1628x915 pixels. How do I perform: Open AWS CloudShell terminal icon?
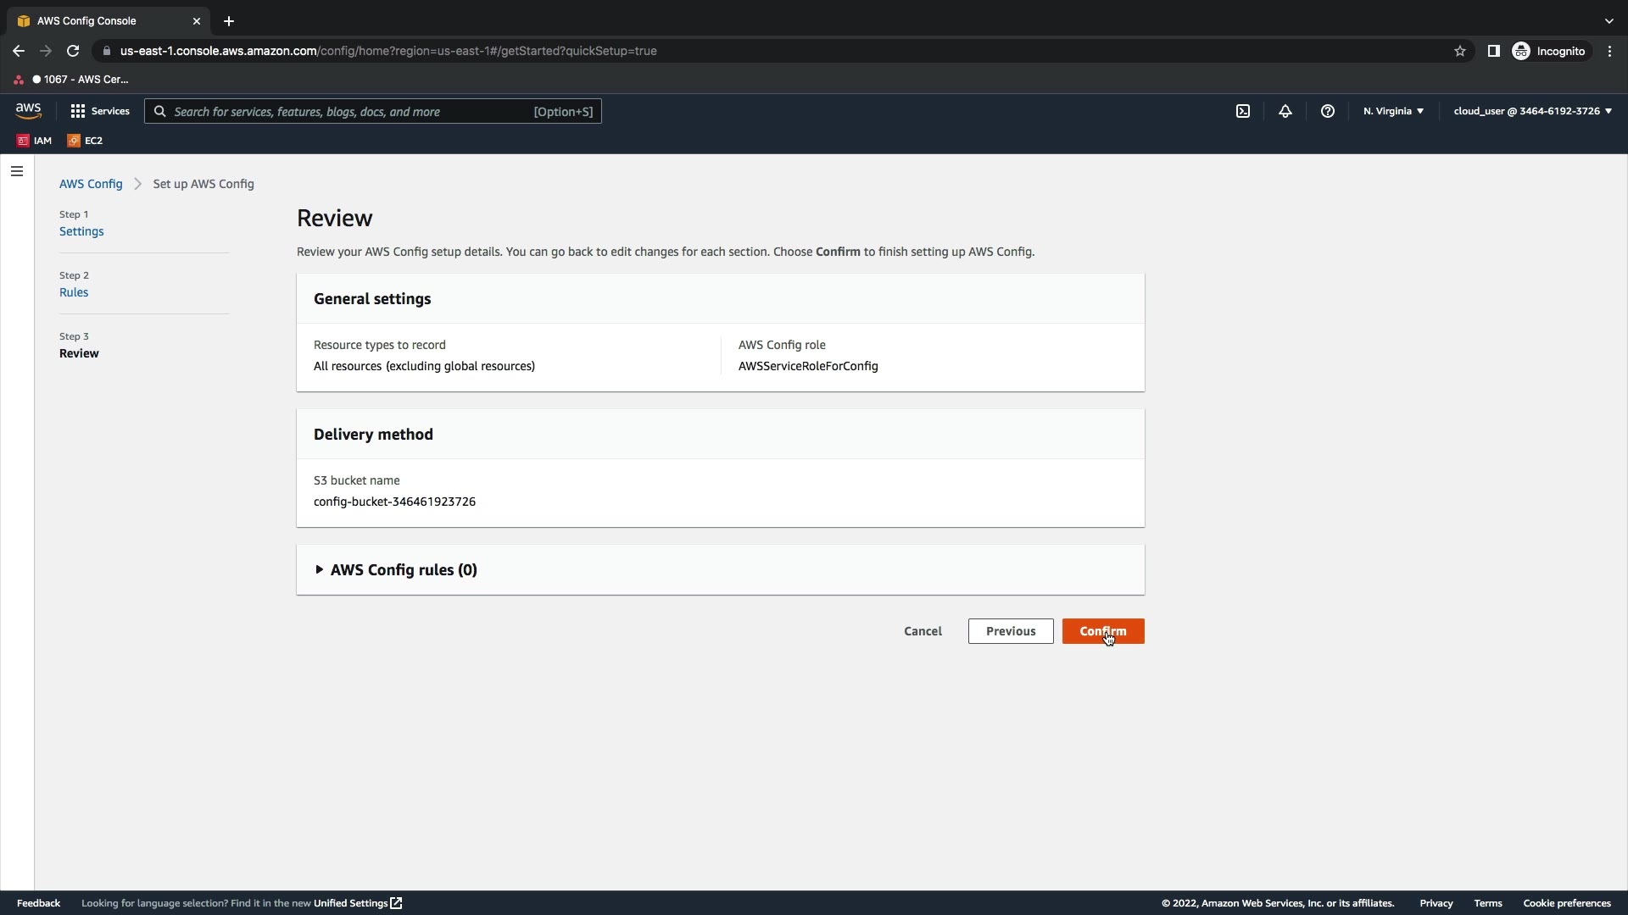tap(1243, 111)
